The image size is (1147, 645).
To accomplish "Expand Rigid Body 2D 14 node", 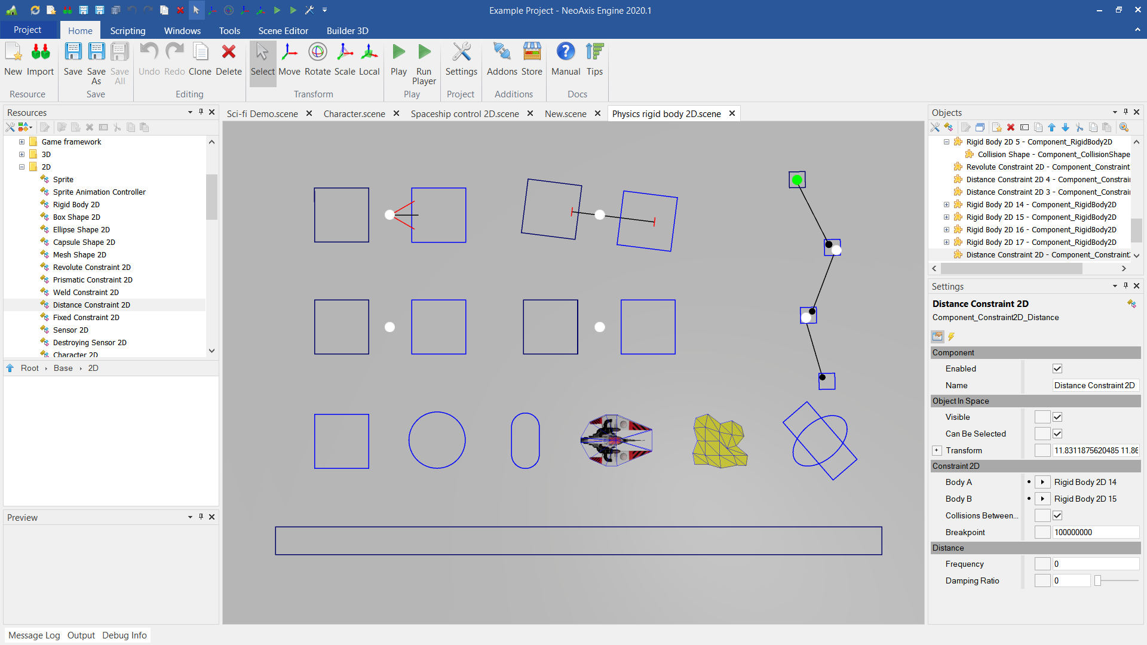I will click(946, 204).
